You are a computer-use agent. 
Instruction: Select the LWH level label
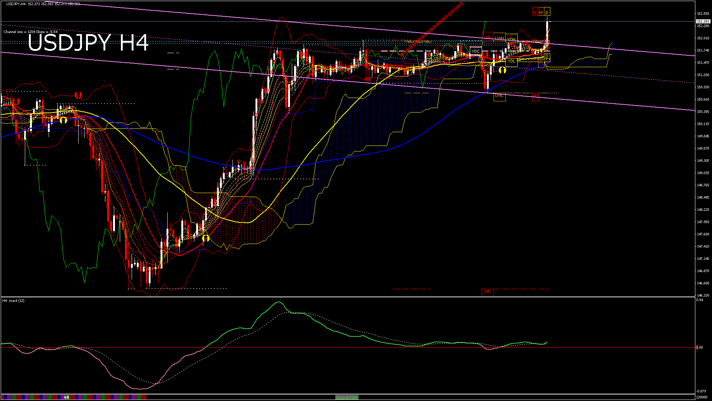pos(500,38)
